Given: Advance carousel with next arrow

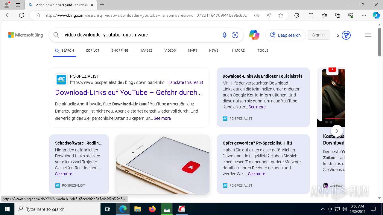Looking at the screenshot, I should pyautogui.click(x=337, y=131).
